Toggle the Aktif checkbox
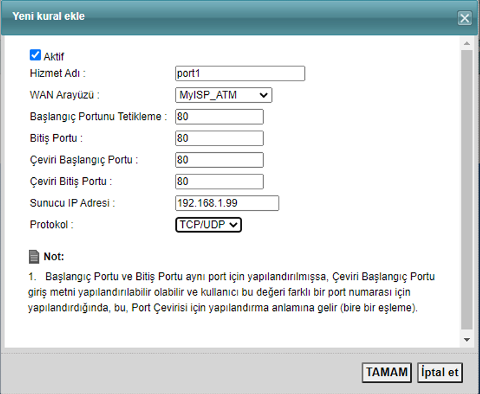Screen dimensions: 480x394 point(35,55)
